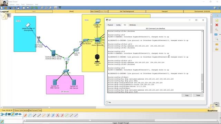Click the Set Tiled Background button
The image size is (221, 124).
pyautogui.click(x=127, y=11)
